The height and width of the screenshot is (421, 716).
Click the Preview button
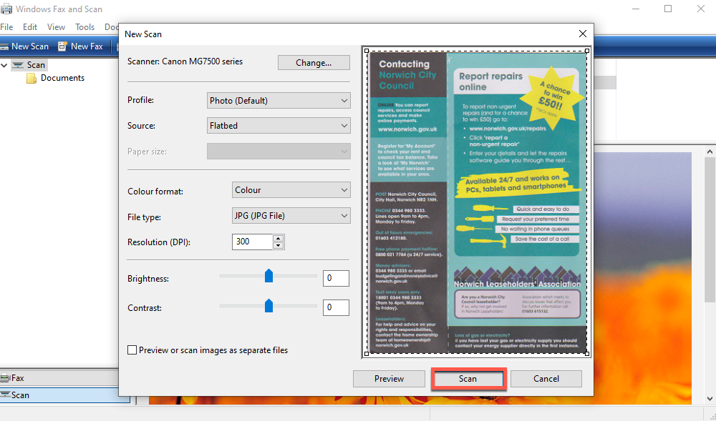click(x=389, y=379)
